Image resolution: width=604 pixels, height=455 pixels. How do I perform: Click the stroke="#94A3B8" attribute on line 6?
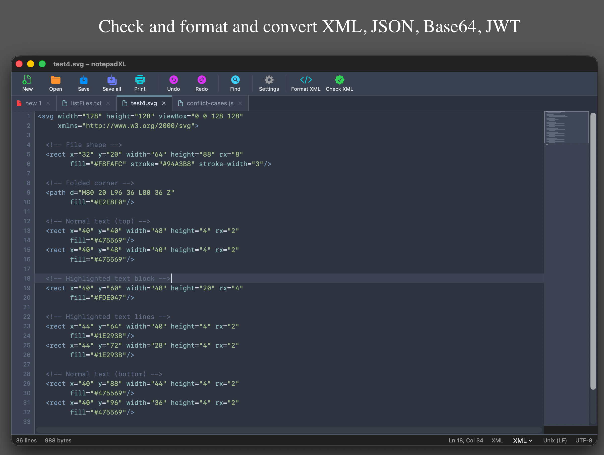(x=162, y=164)
